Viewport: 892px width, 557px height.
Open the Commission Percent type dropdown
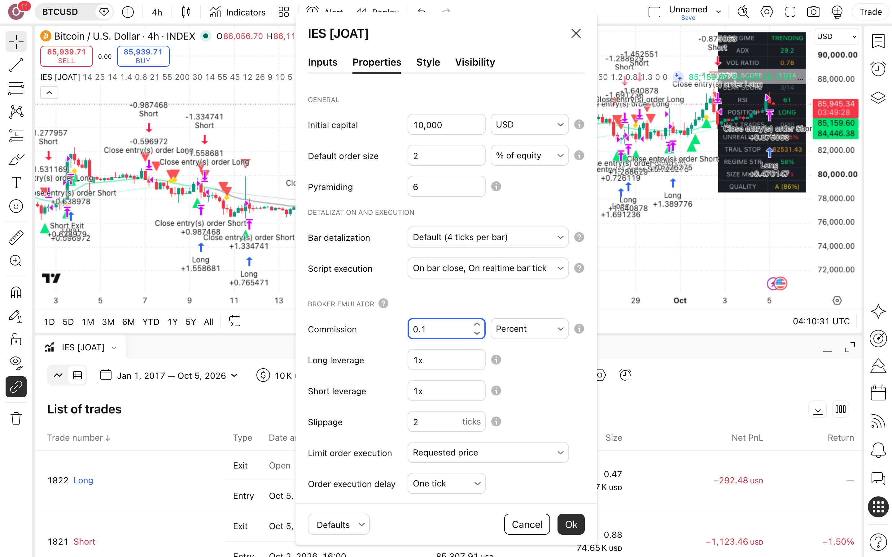point(529,329)
